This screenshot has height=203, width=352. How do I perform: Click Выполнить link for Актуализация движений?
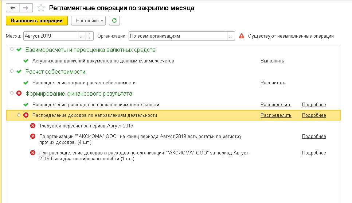point(272,61)
